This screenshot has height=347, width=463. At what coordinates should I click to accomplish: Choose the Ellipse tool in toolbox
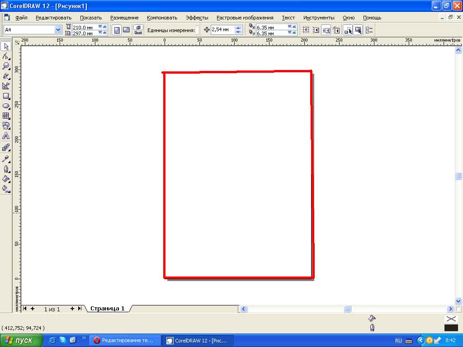[6, 106]
